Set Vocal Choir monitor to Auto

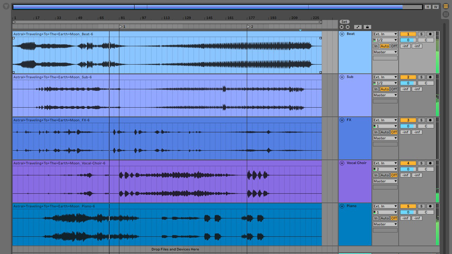[385, 175]
